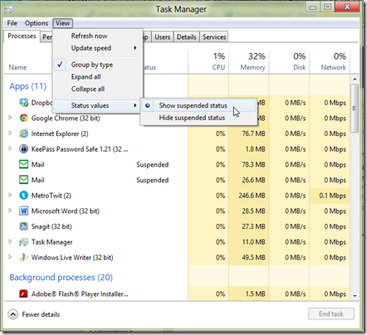Open the File menu
367x335 pixels.
[x=12, y=23]
